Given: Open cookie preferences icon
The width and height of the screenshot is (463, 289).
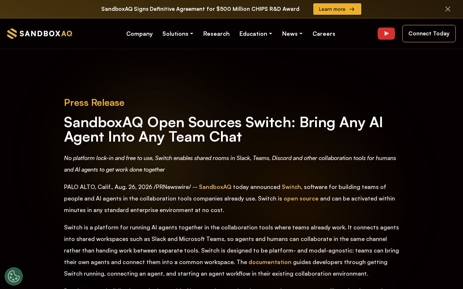Looking at the screenshot, I should click(14, 276).
